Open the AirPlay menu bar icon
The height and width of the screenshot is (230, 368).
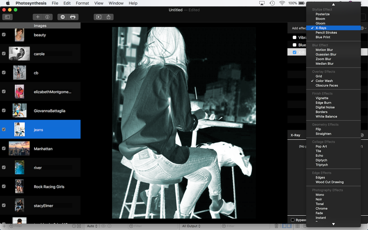(x=262, y=3)
